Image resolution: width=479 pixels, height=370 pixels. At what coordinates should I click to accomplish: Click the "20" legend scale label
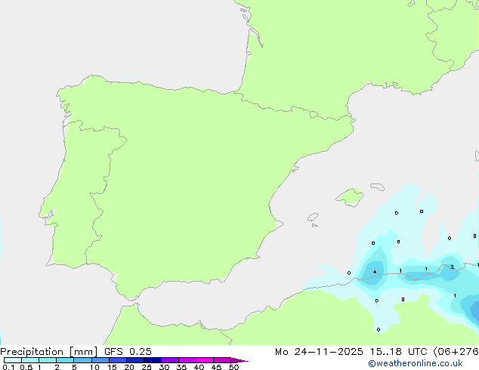coord(129,367)
